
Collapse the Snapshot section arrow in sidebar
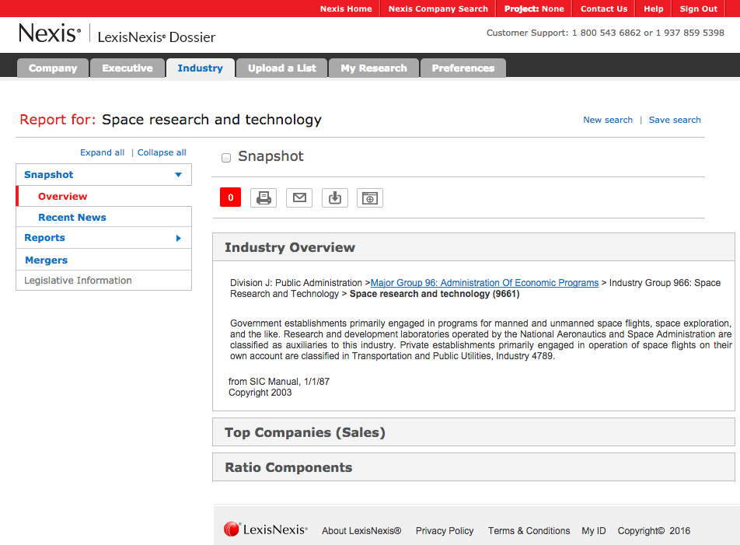[x=179, y=175]
